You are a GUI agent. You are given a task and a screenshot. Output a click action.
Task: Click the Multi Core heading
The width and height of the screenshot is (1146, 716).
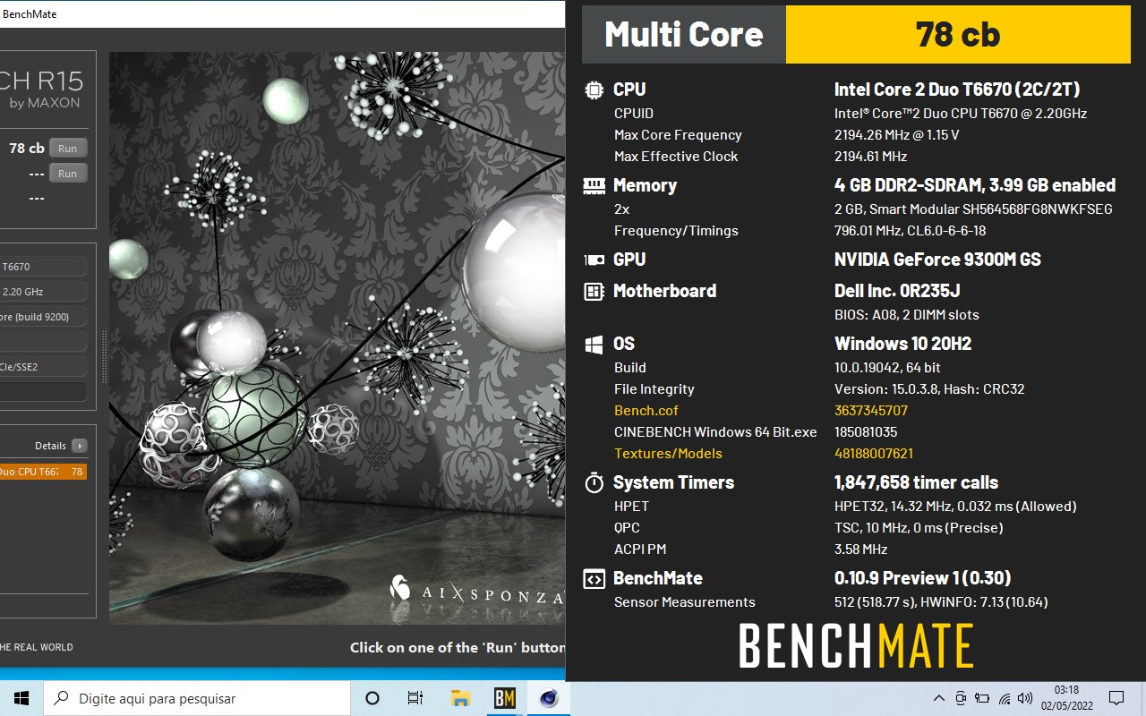pos(684,34)
